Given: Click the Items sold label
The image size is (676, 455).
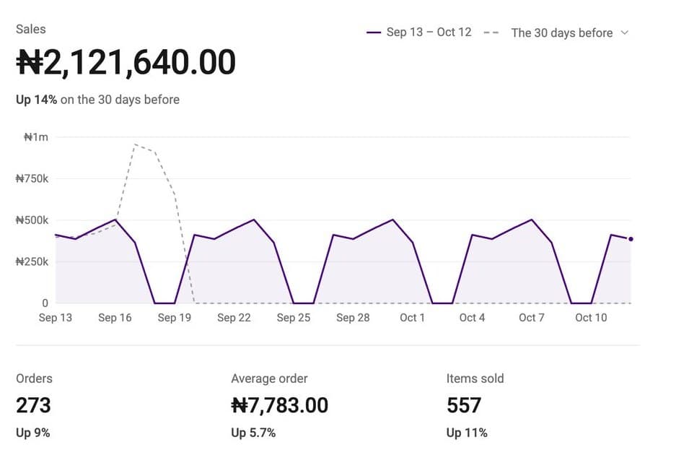Looking at the screenshot, I should (x=475, y=378).
